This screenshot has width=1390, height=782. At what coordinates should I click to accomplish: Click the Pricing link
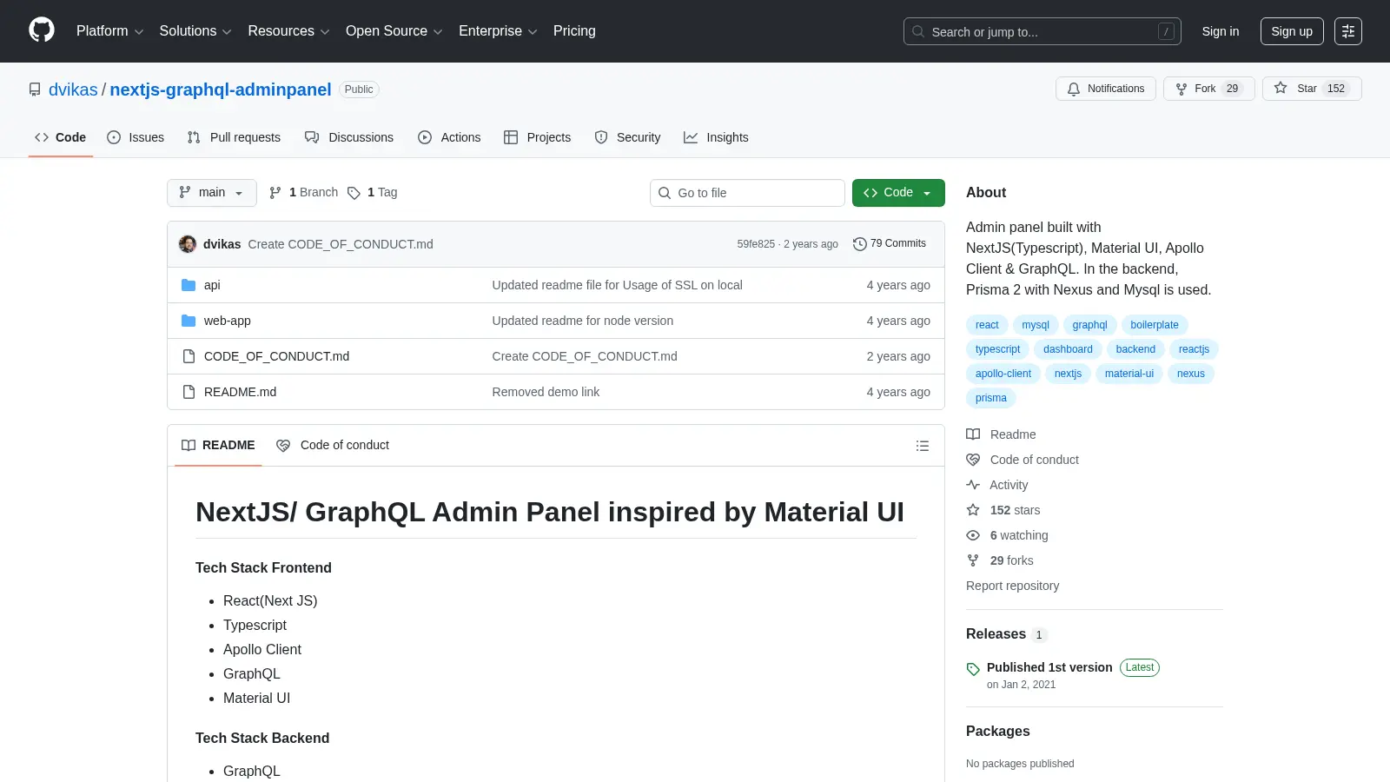(574, 31)
